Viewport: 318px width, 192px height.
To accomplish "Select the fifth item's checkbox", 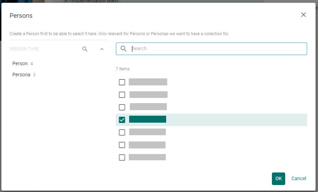I will coord(122,132).
